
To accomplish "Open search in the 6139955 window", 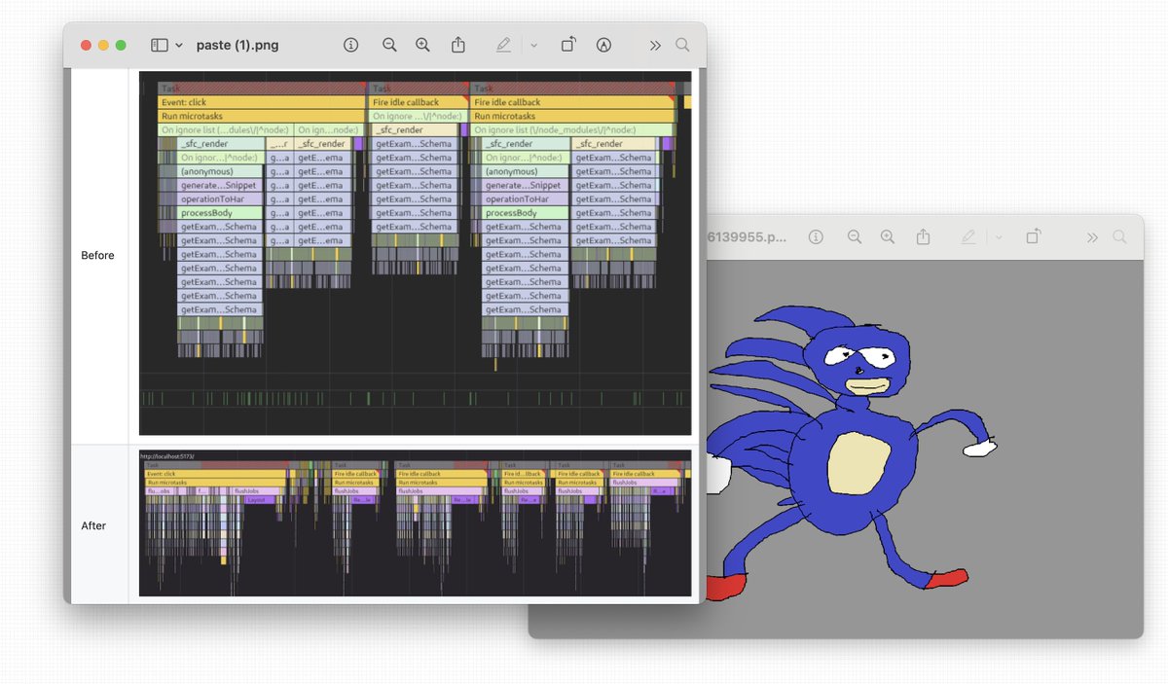I will [1120, 237].
